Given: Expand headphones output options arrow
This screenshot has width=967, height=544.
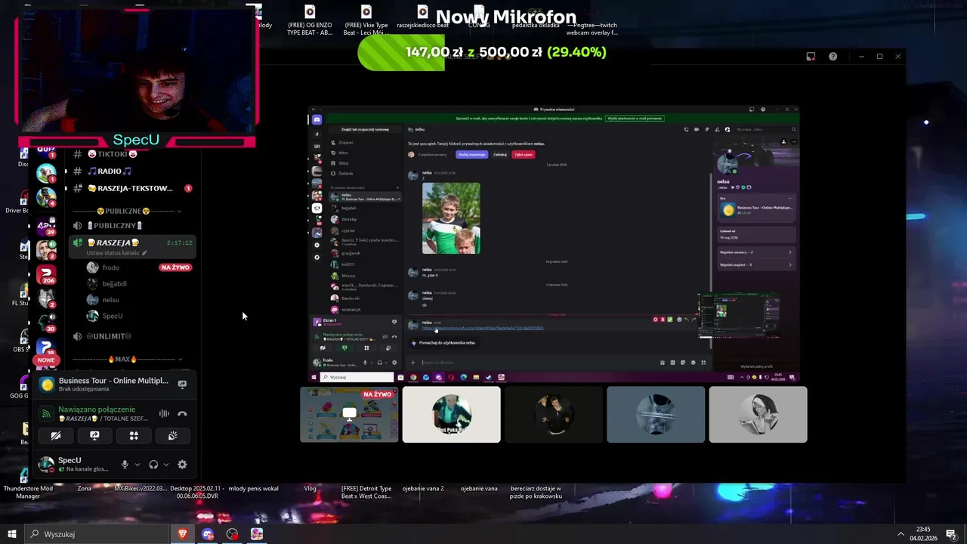Looking at the screenshot, I should click(165, 465).
